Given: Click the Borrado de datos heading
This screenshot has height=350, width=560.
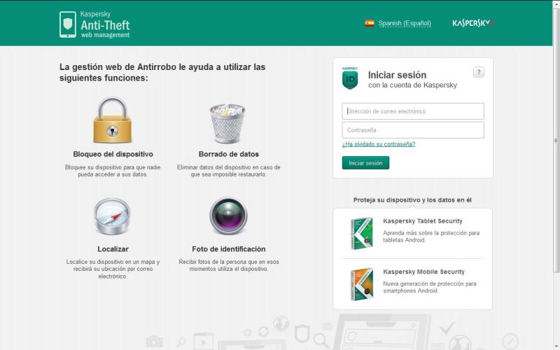Looking at the screenshot, I should 229,154.
